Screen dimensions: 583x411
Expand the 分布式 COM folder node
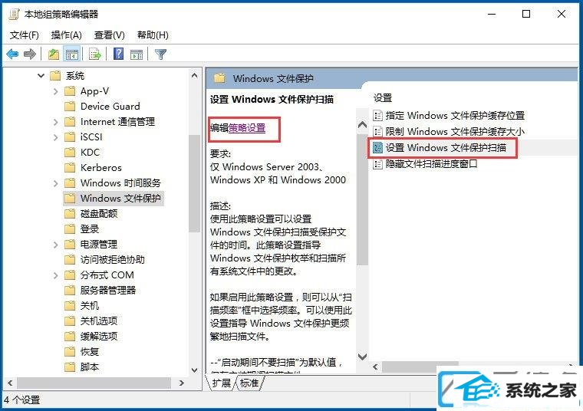click(x=56, y=275)
